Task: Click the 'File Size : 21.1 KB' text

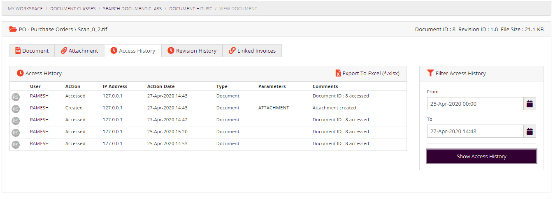Action: pyautogui.click(x=522, y=29)
